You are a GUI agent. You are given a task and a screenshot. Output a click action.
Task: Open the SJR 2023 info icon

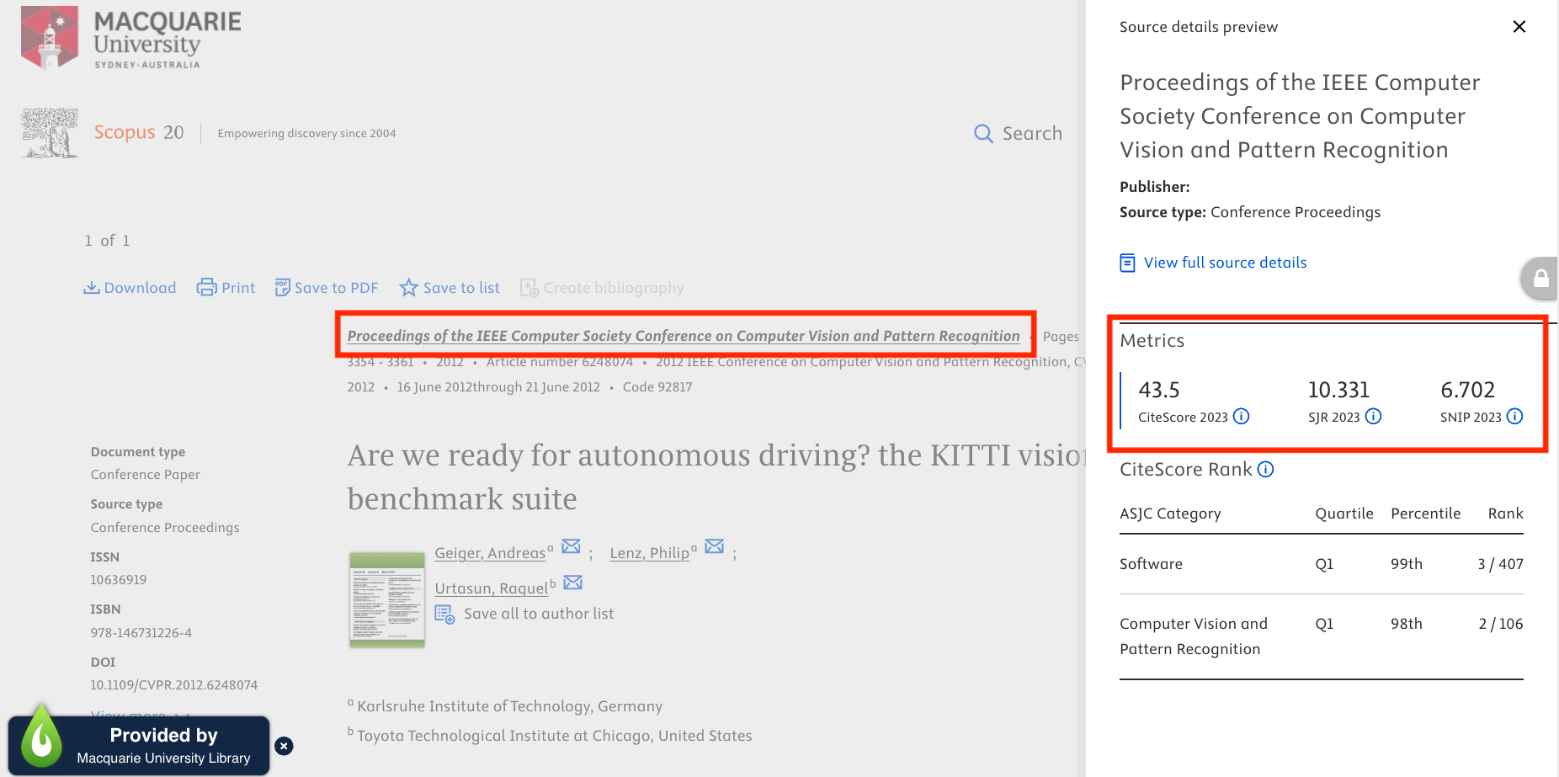coord(1373,416)
